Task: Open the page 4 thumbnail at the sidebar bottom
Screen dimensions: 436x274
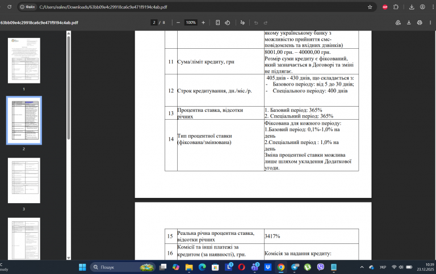Action: click(24, 239)
